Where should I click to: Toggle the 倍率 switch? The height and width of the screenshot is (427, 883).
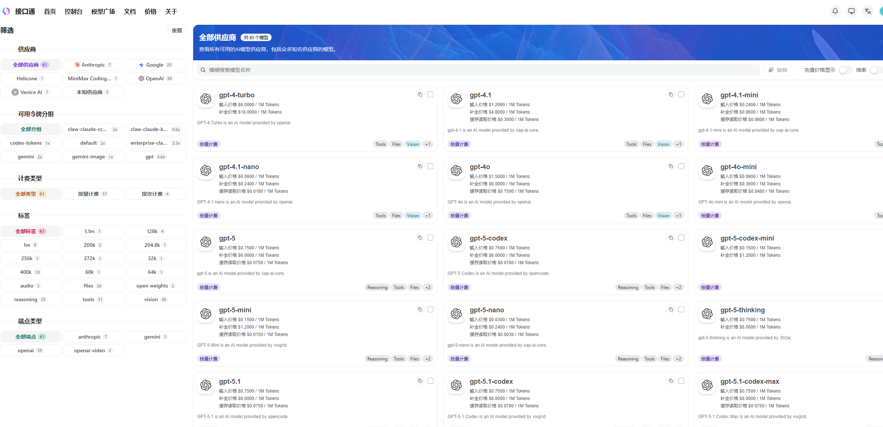pos(876,70)
